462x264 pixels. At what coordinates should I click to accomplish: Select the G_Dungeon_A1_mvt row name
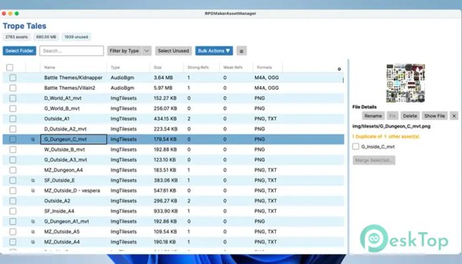tap(66, 221)
